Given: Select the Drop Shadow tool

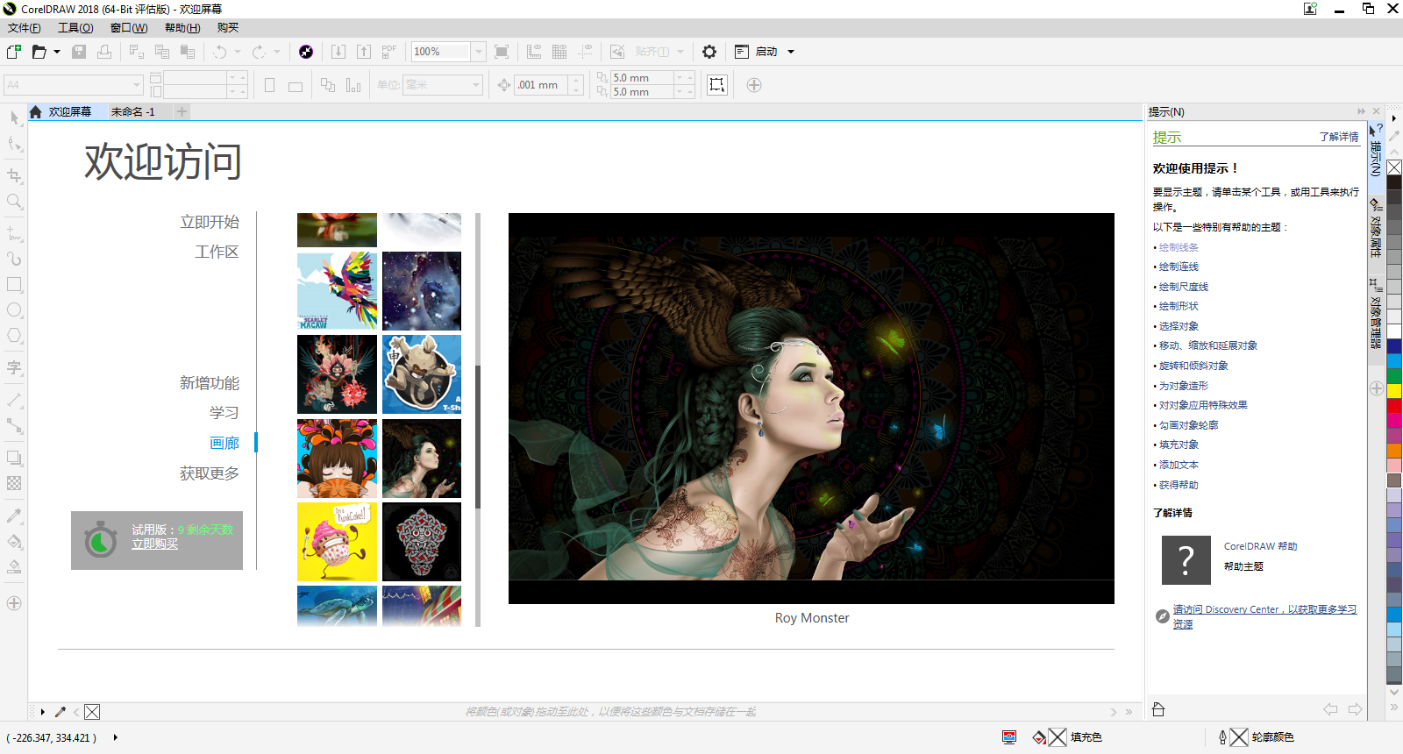Looking at the screenshot, I should 14,458.
